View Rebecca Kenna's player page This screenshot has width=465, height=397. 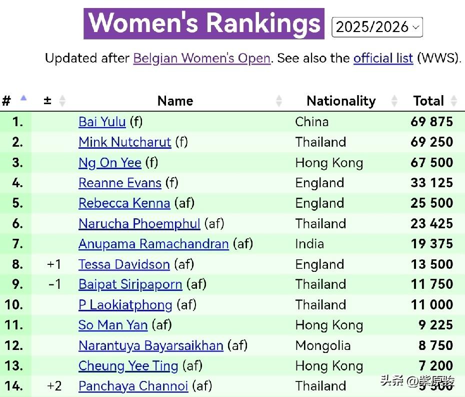(x=124, y=203)
